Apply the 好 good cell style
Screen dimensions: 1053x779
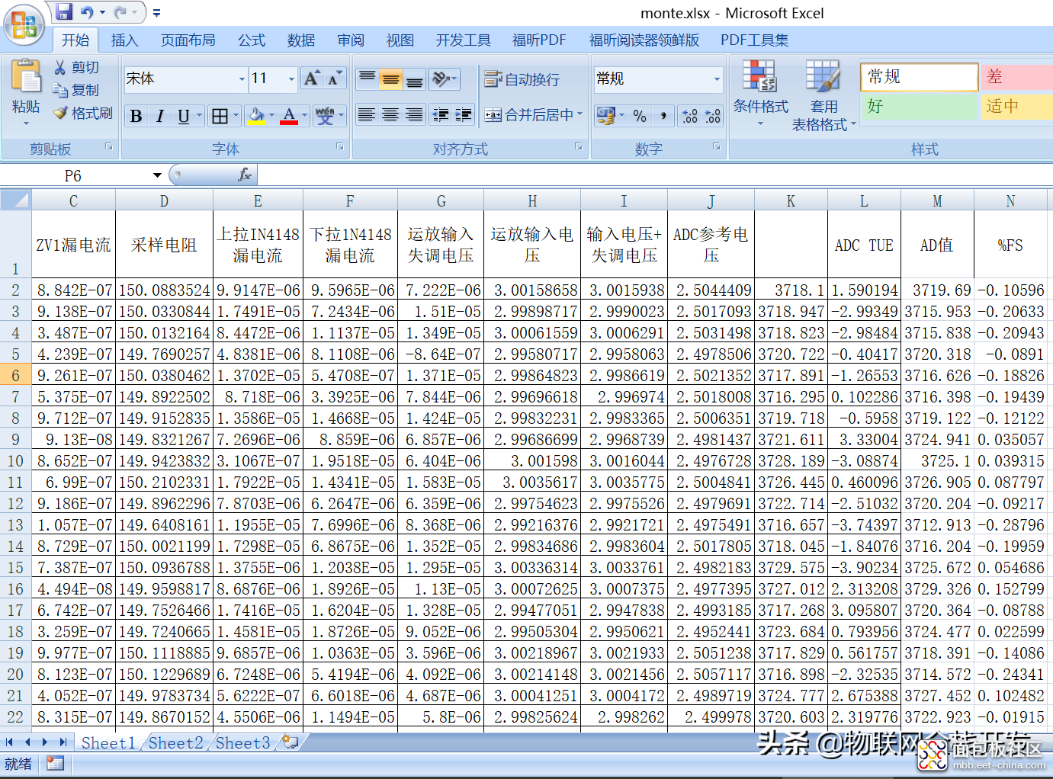click(919, 106)
